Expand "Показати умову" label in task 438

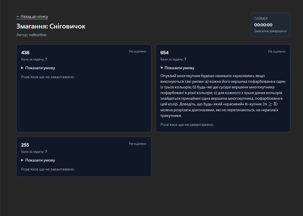(x=40, y=68)
